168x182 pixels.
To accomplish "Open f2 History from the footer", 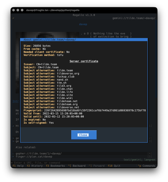I will pos(35,166).
